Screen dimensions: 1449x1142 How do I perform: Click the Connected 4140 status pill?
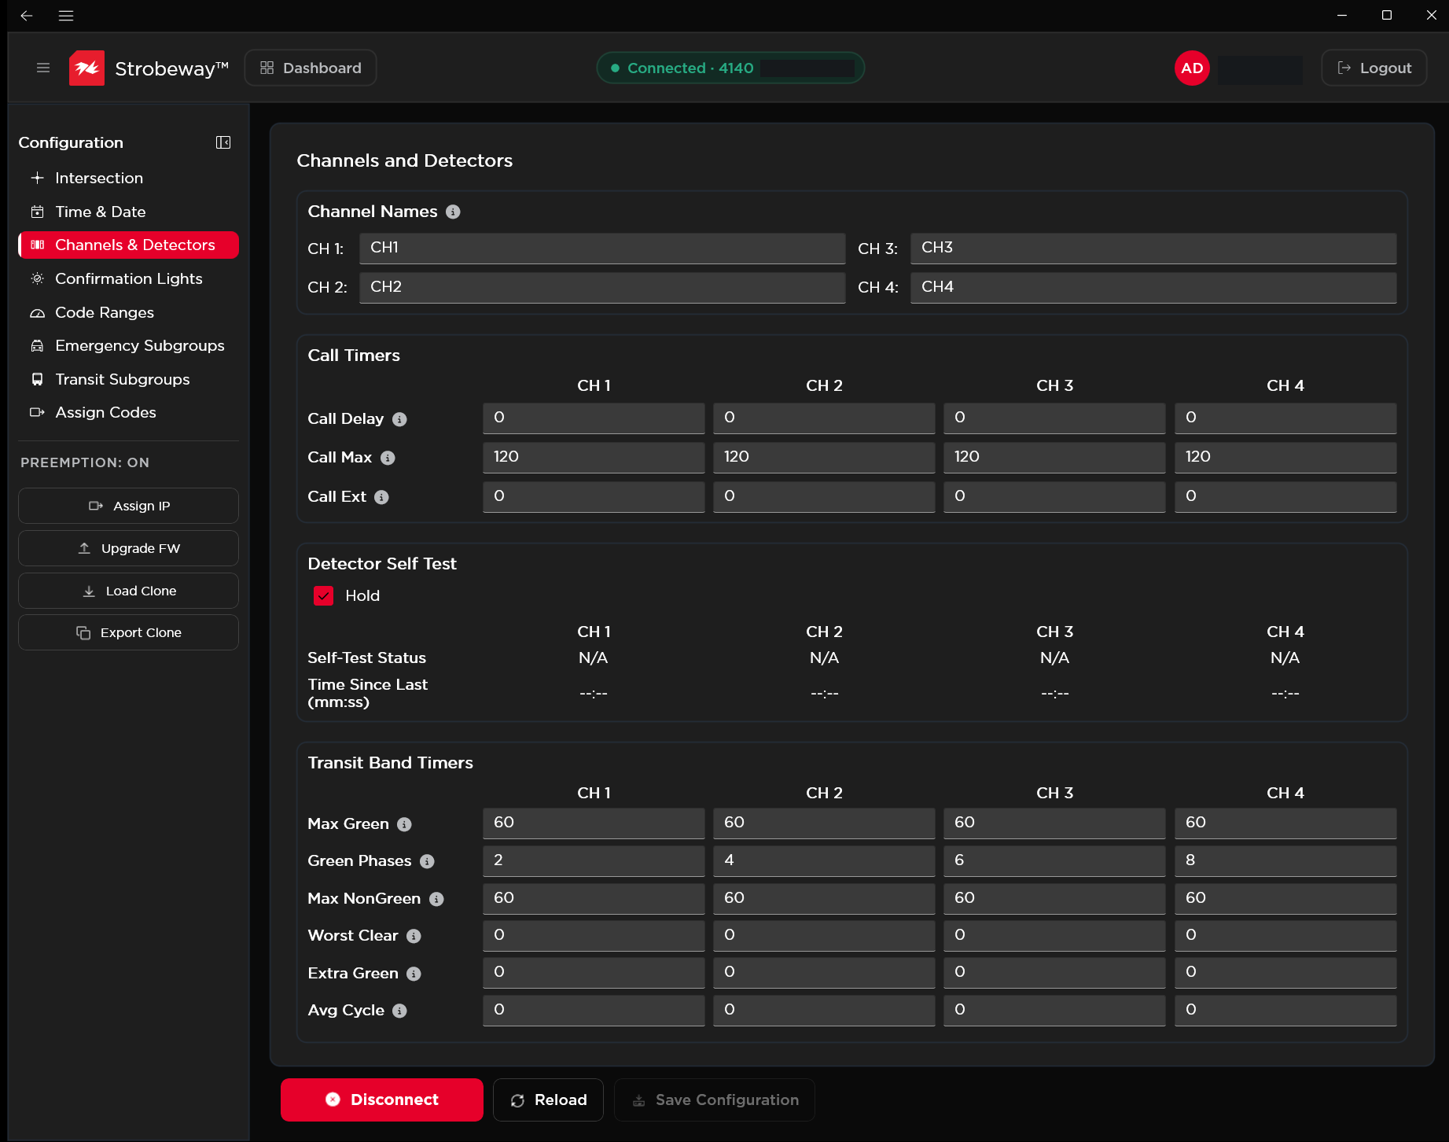pyautogui.click(x=730, y=68)
